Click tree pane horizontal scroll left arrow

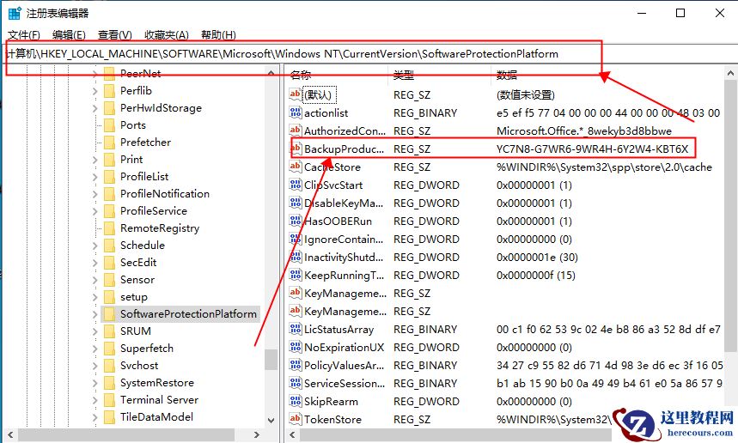click(10, 434)
